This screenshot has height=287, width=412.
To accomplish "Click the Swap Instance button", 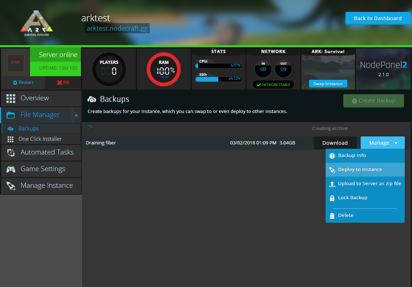I will 328,84.
